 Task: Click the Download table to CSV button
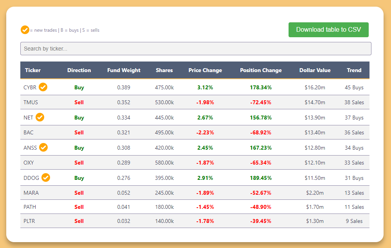[328, 30]
